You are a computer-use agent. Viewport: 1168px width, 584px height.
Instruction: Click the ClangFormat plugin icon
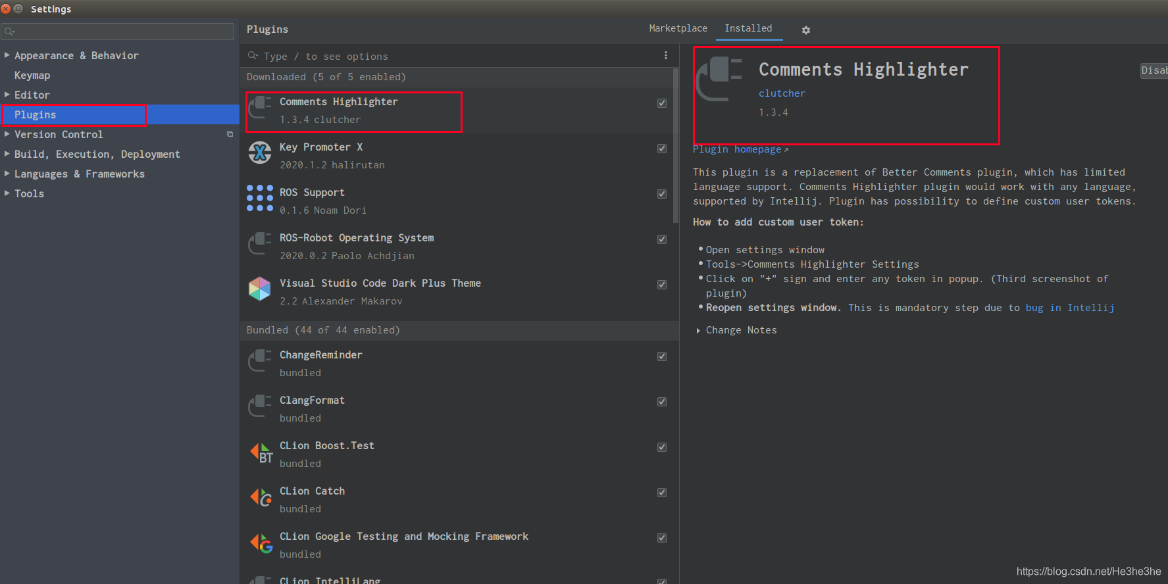pos(260,406)
